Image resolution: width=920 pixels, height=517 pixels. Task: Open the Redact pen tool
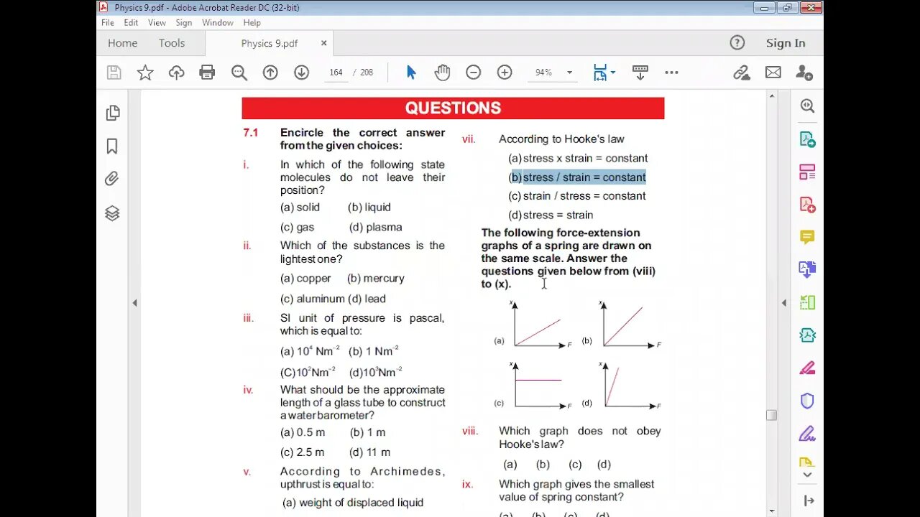tap(807, 368)
